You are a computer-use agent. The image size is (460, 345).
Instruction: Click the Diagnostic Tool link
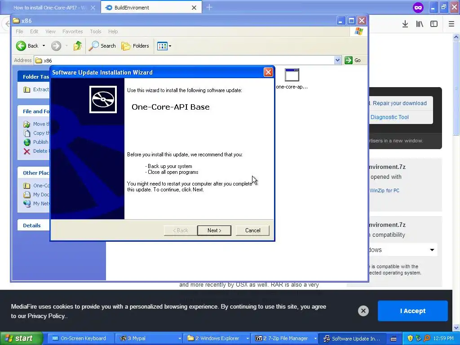[x=389, y=117]
